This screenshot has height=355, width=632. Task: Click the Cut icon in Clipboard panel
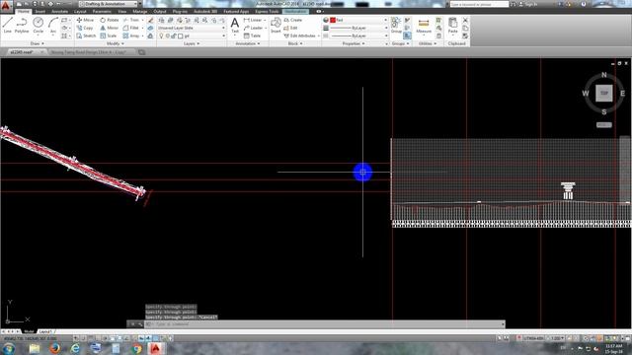pos(465,20)
